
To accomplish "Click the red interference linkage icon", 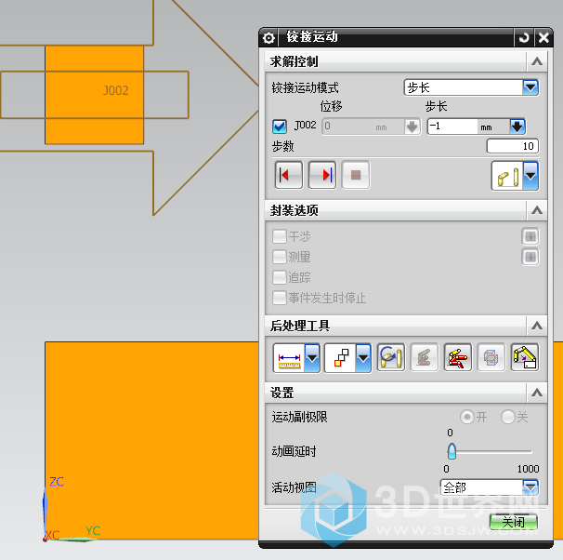I will tap(457, 357).
